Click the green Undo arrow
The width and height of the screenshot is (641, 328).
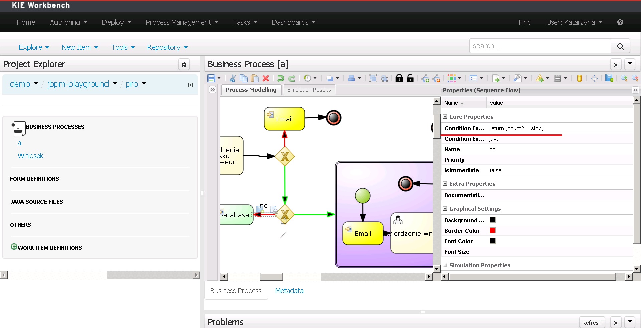(281, 78)
